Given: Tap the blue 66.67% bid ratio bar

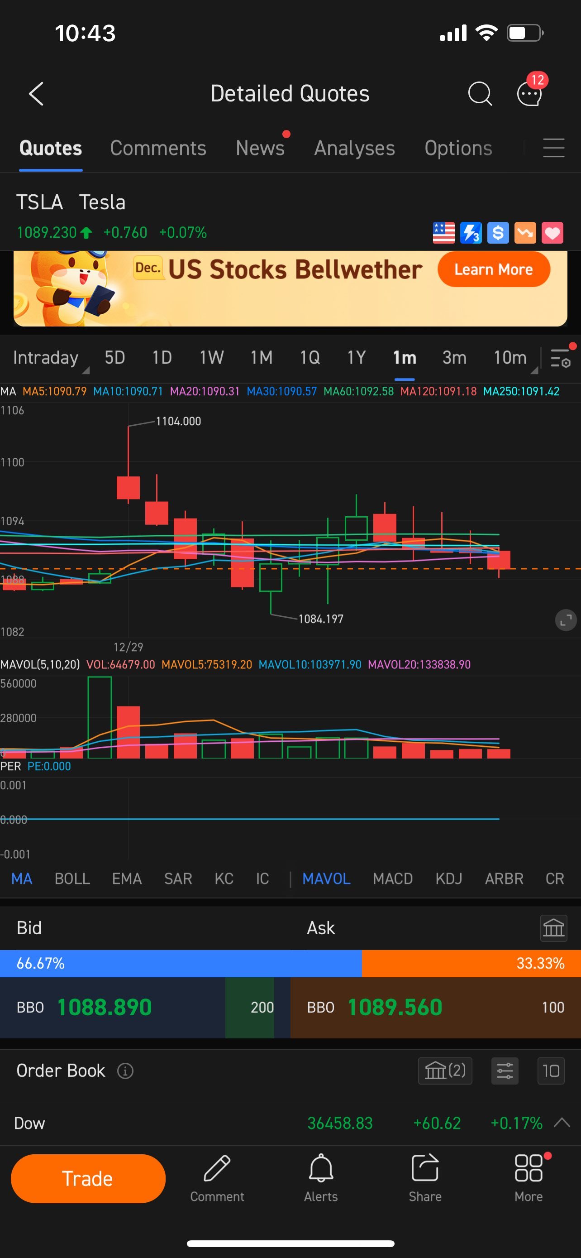Looking at the screenshot, I should 181,963.
